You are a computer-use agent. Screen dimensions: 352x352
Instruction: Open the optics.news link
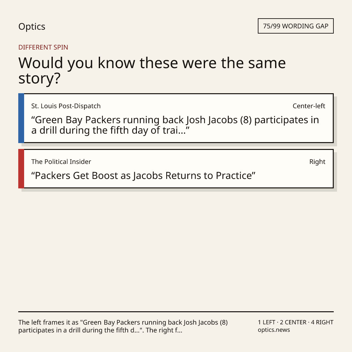point(274,330)
